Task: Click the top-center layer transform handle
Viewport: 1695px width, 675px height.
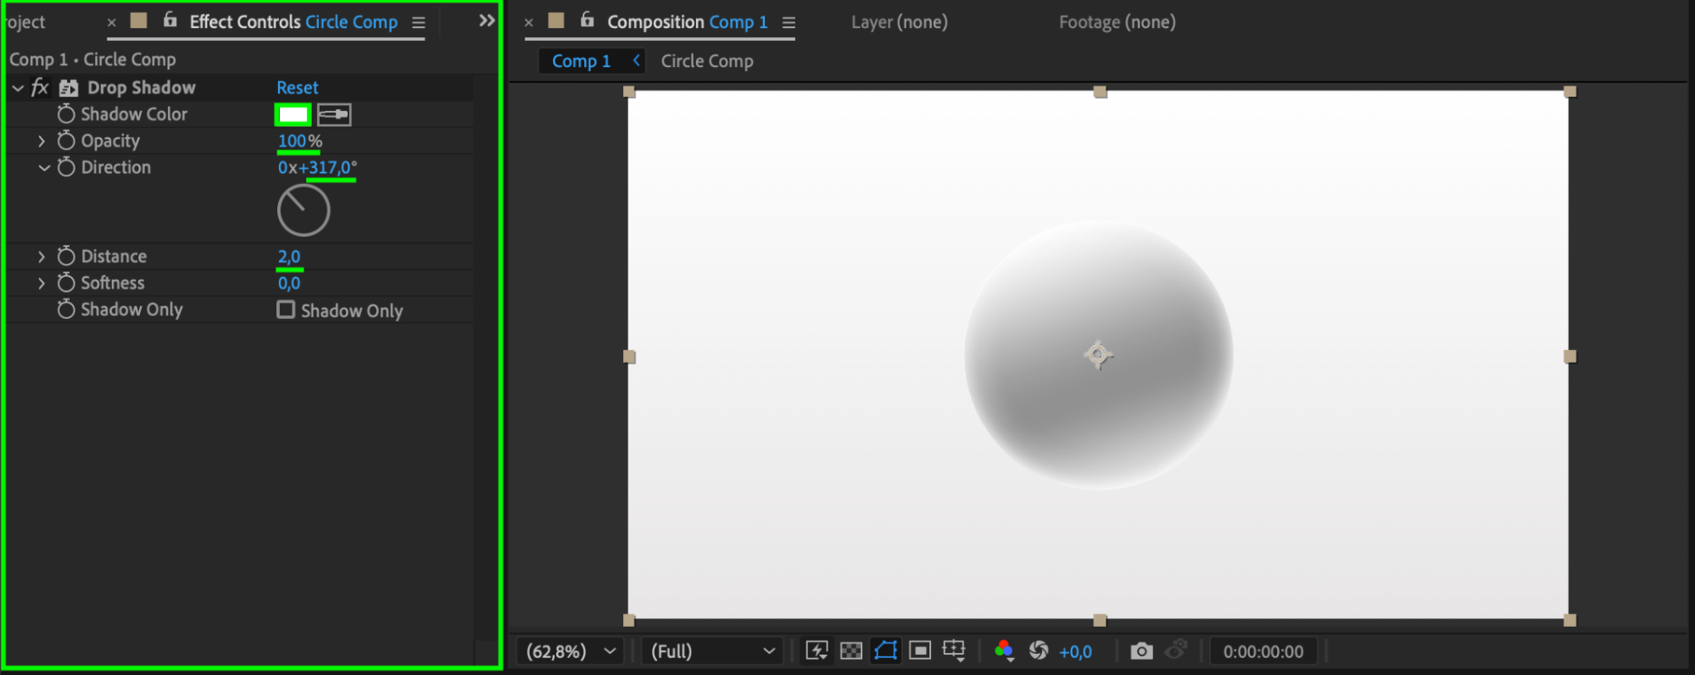Action: 1100,92
